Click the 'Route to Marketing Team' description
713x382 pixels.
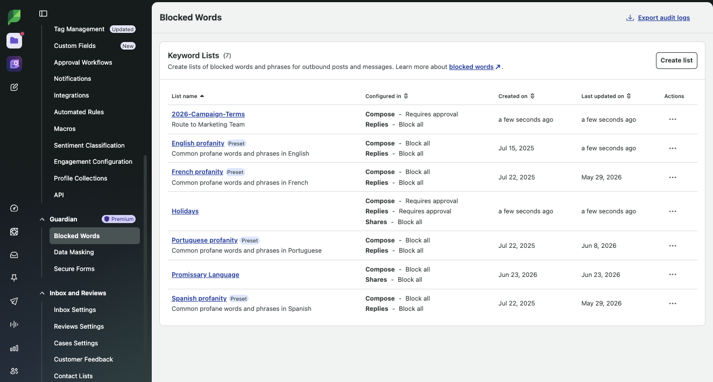click(208, 124)
